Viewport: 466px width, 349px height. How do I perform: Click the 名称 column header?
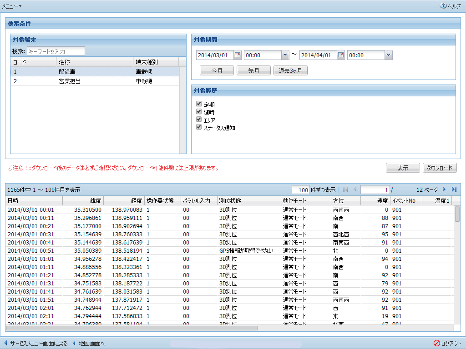click(95, 62)
